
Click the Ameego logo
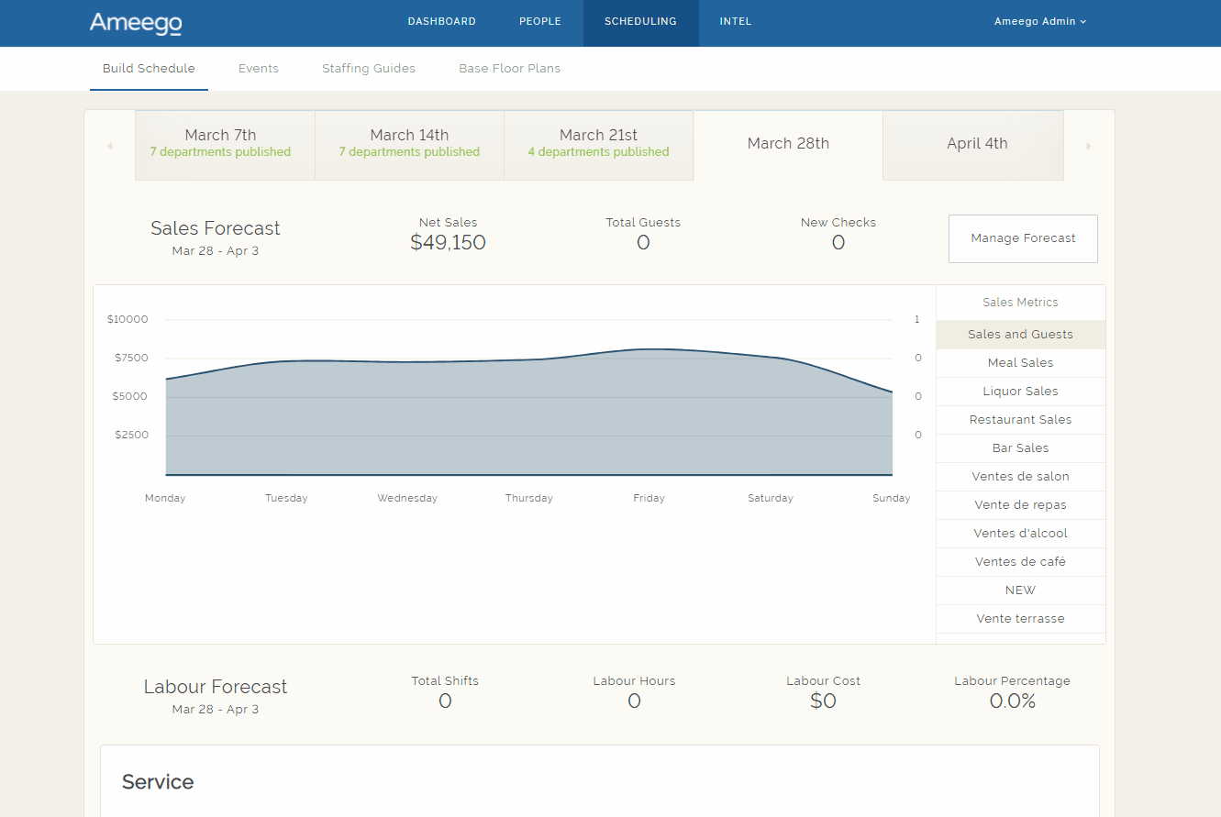[135, 23]
